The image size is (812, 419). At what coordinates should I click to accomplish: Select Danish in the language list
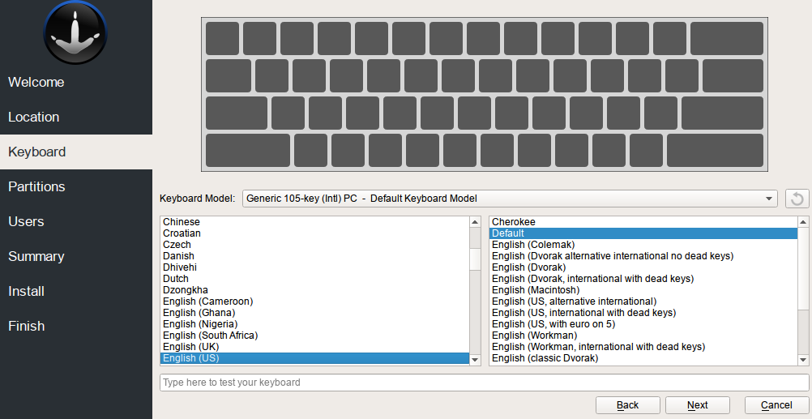tap(314, 256)
